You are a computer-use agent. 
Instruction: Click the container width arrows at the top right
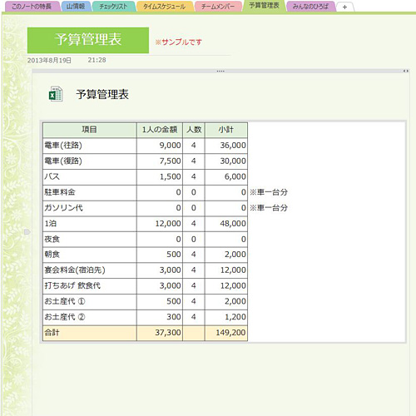click(406, 72)
